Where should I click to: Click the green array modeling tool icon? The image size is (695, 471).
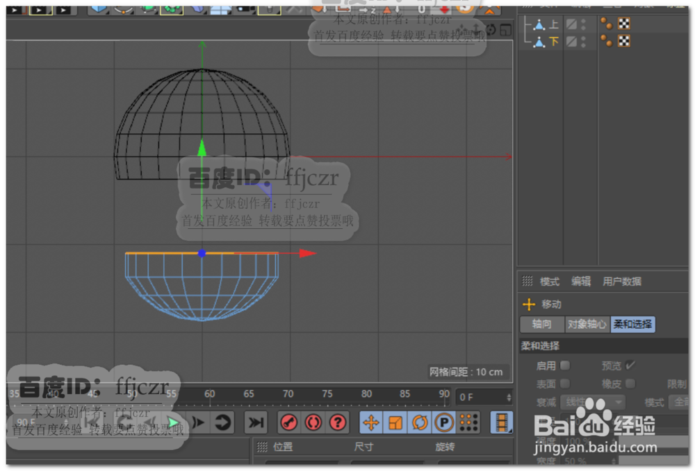172,9
